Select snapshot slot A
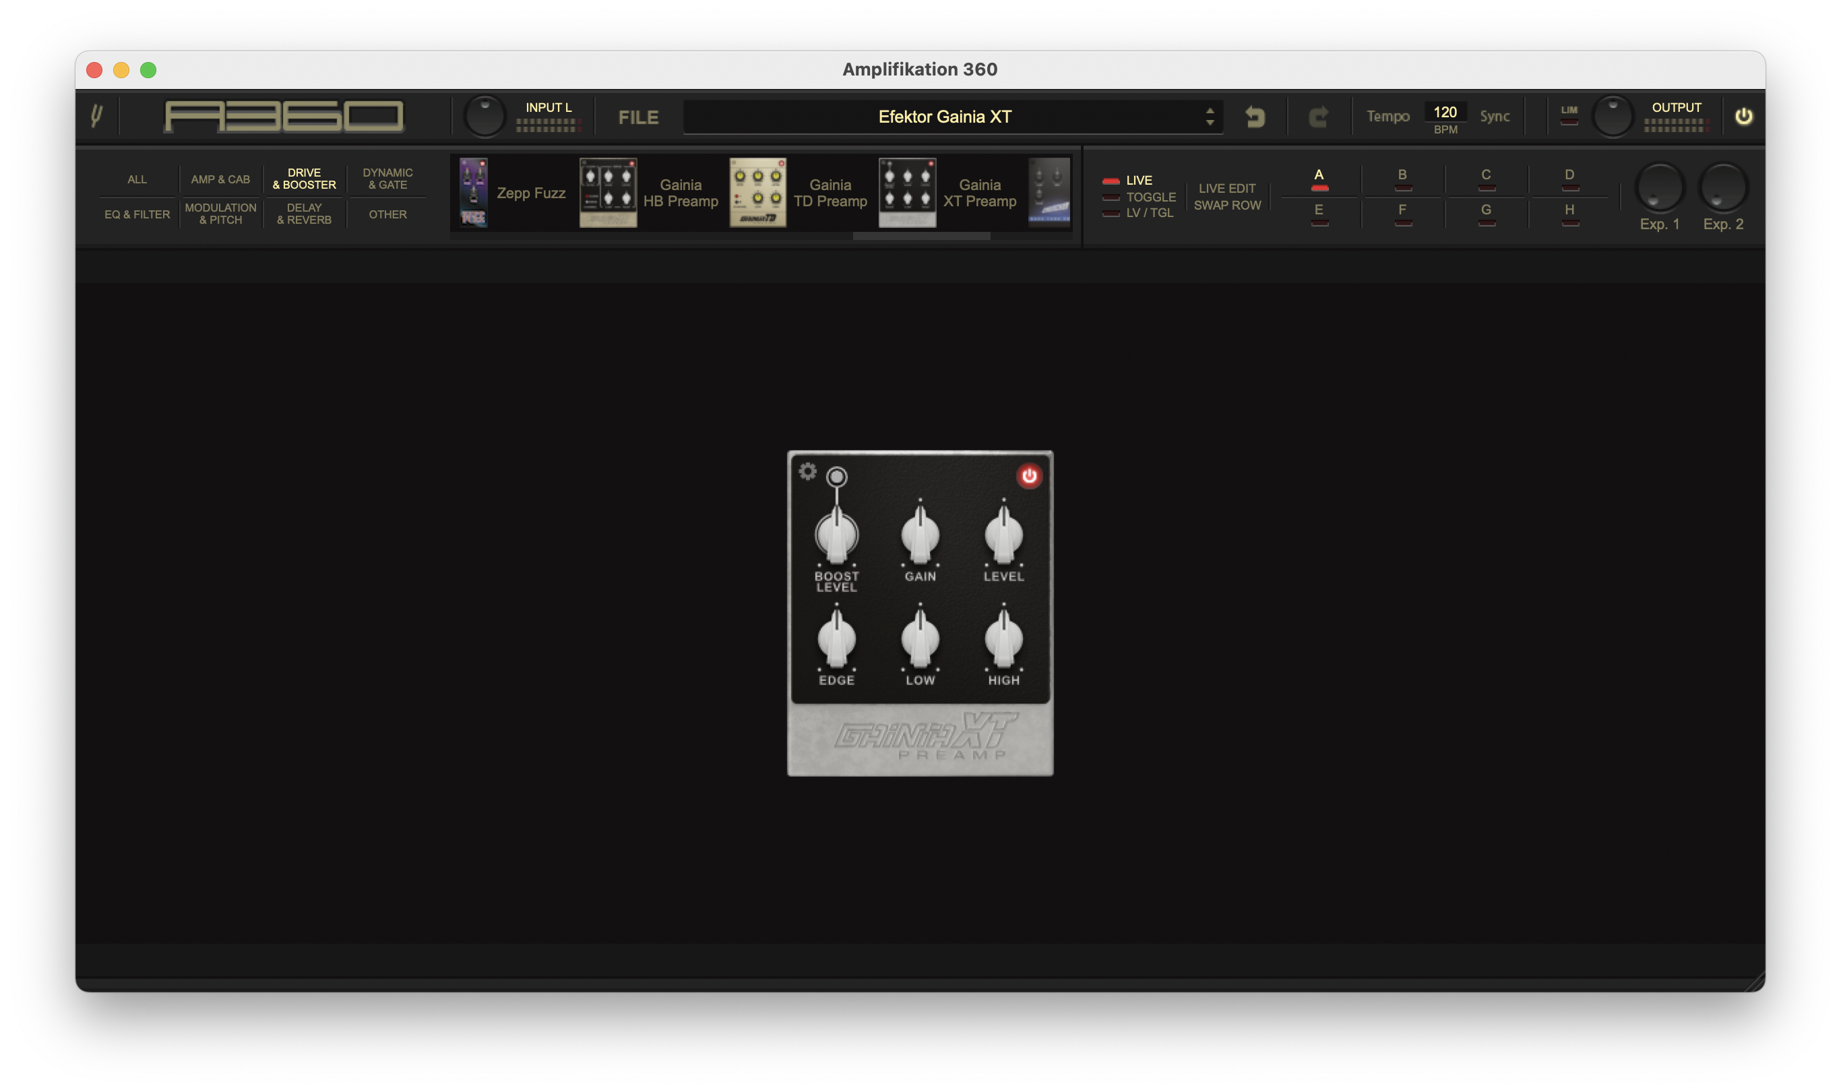The image size is (1841, 1092). (x=1319, y=179)
